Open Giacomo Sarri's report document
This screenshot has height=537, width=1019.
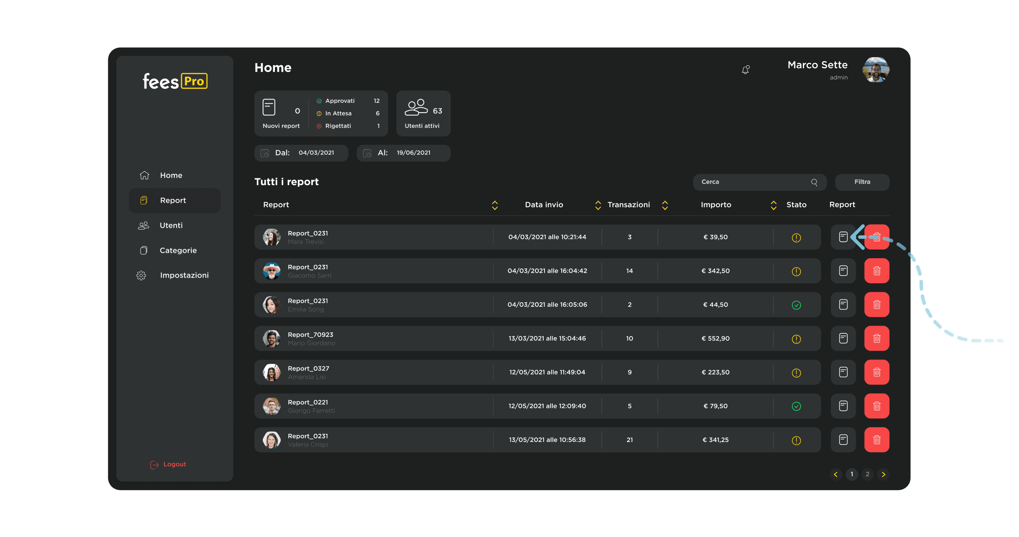(x=843, y=271)
